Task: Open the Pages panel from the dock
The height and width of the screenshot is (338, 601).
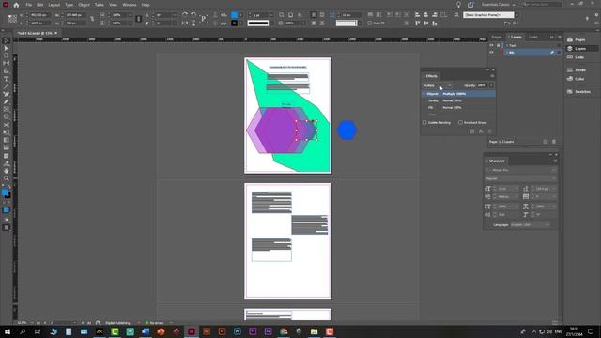Action: [576, 39]
